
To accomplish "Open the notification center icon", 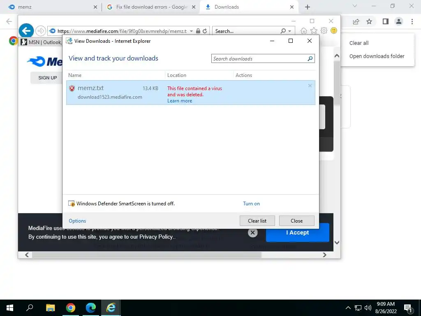I will point(408,308).
